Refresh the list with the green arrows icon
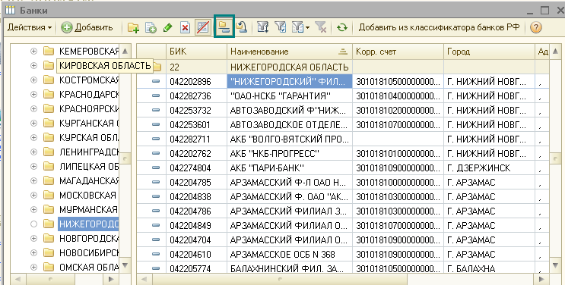 [x=342, y=28]
